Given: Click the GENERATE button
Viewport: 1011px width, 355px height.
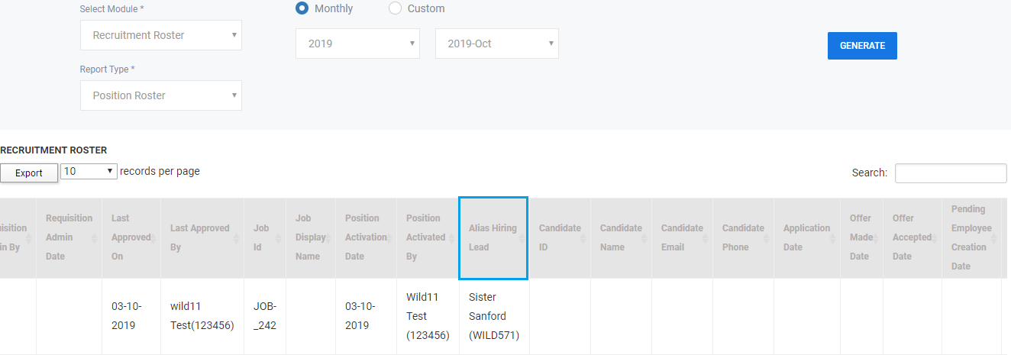Looking at the screenshot, I should point(862,46).
